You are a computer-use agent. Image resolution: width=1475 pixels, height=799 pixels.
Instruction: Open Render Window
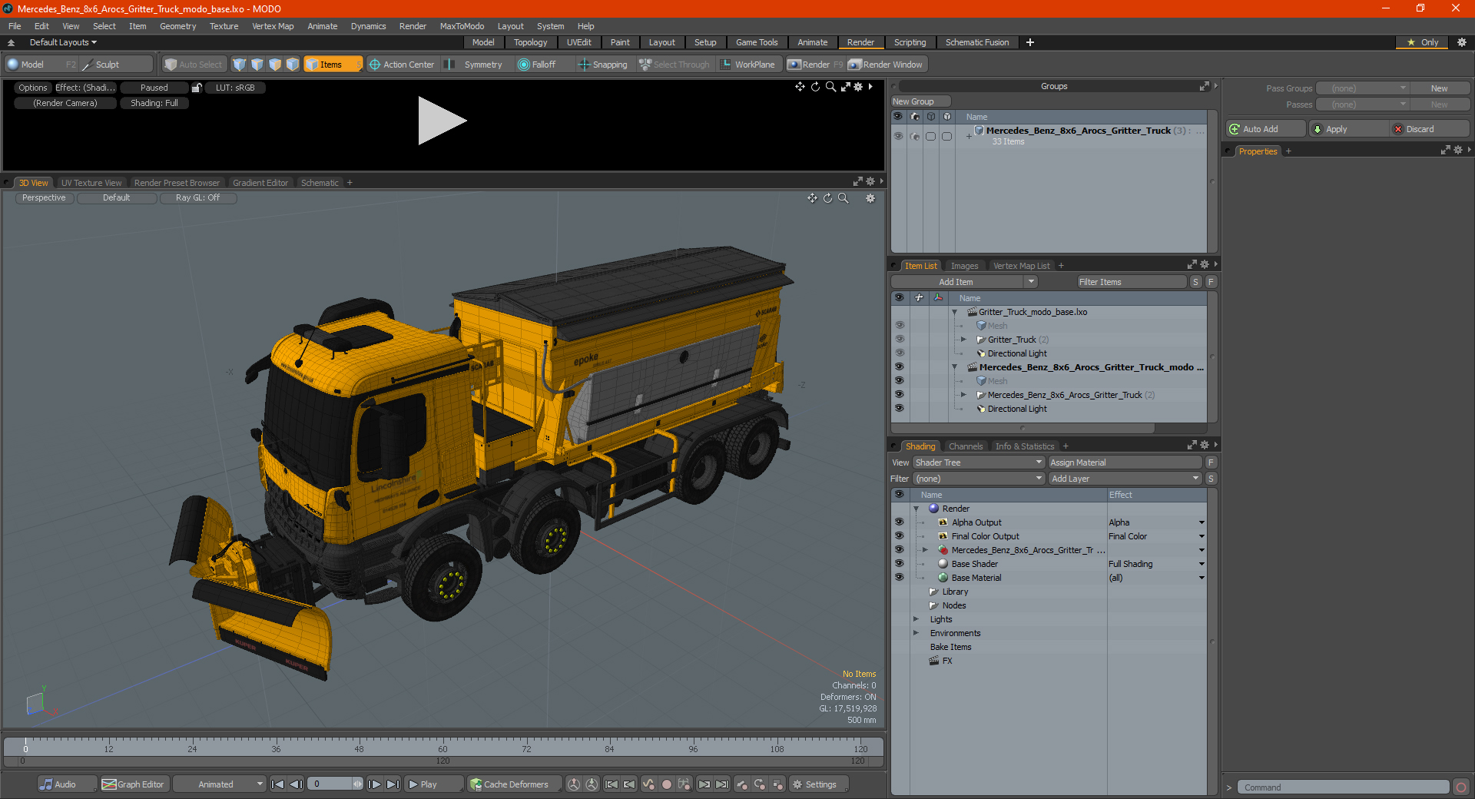click(886, 65)
